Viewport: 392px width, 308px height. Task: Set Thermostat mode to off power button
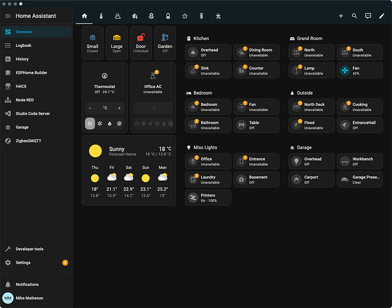90,123
